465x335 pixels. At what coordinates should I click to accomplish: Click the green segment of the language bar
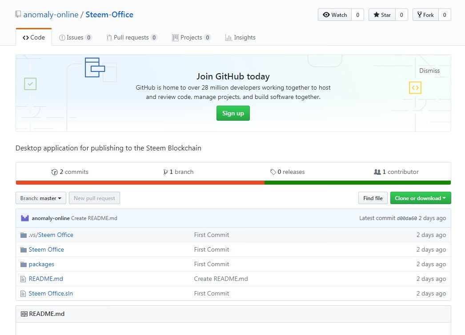point(358,183)
